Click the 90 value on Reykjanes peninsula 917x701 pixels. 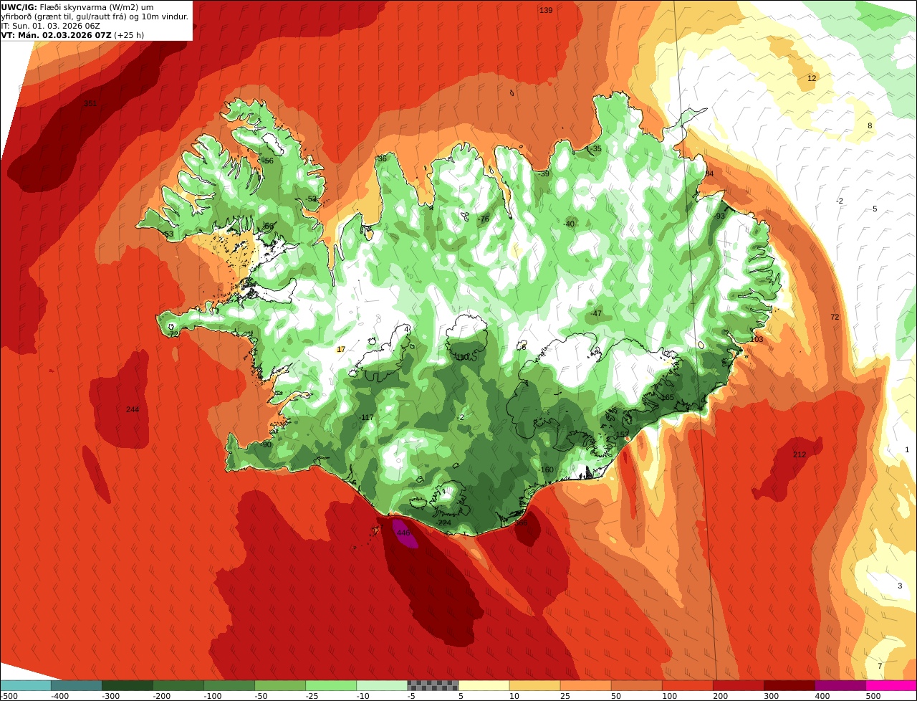click(267, 444)
